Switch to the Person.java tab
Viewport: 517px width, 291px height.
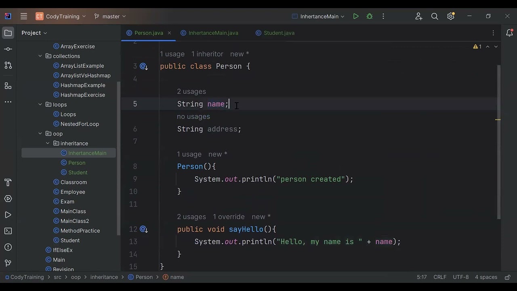coord(149,33)
